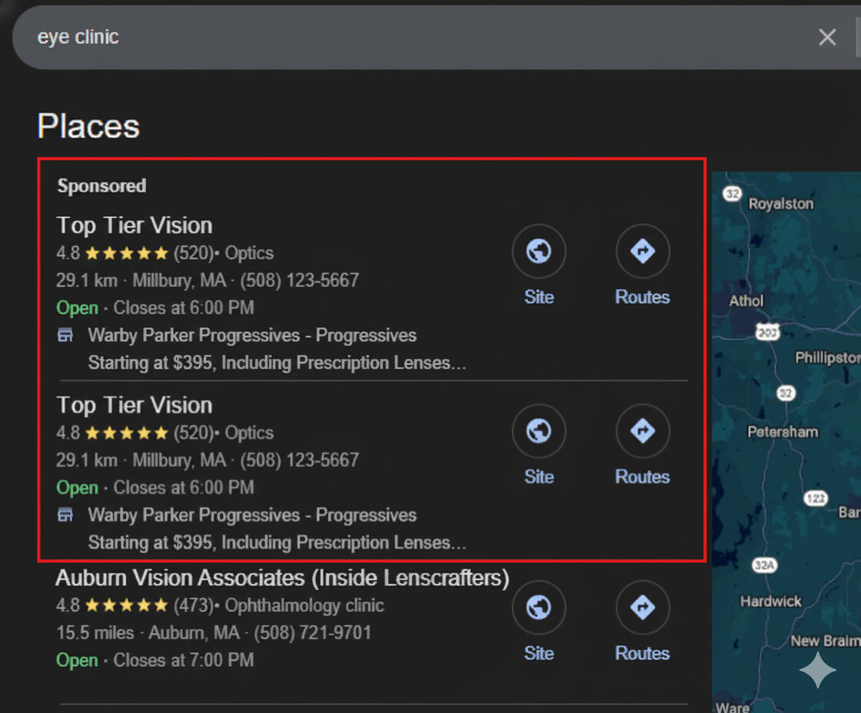Click Warby Parker Progressives offer in first listing
861x713 pixels.
pos(252,336)
